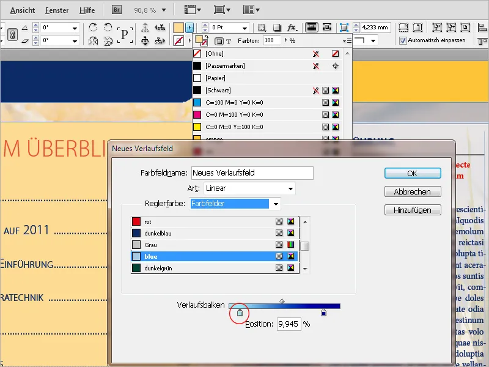Edit the 4,233 mm value field
The width and height of the screenshot is (489, 367).
(375, 28)
